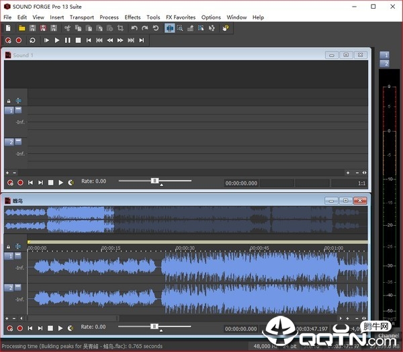Toggle channel 1 in Sound 1 window

pos(9,111)
